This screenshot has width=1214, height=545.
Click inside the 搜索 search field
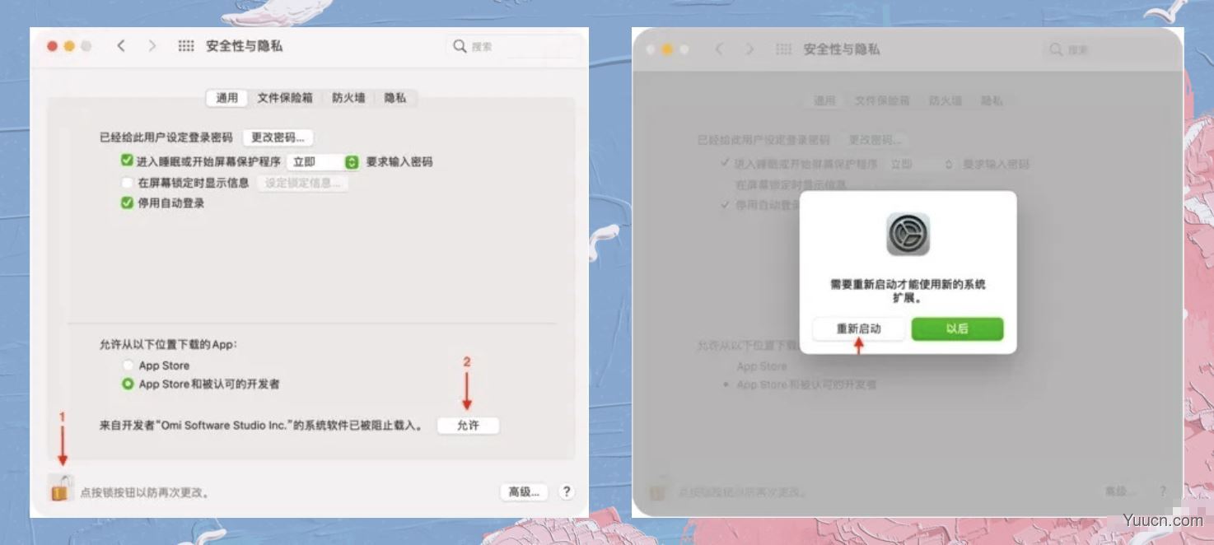pyautogui.click(x=511, y=47)
